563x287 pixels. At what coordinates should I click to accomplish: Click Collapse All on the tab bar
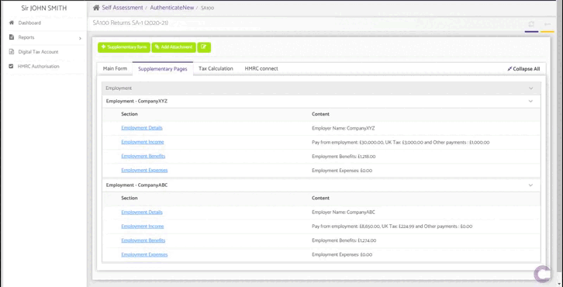point(523,69)
